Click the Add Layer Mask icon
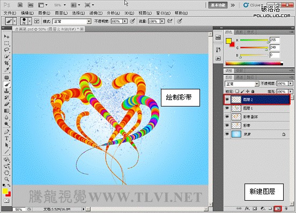This screenshot has width=296, height=213. [x=255, y=209]
